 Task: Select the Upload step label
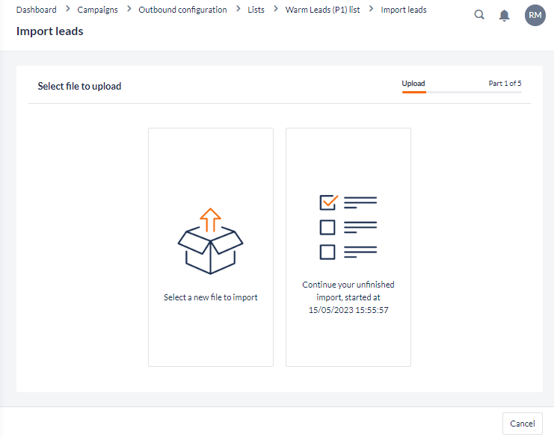point(413,84)
